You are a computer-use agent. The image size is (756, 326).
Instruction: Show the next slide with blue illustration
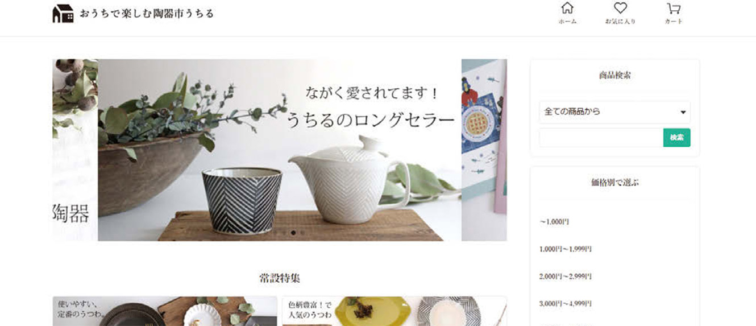[x=484, y=150]
